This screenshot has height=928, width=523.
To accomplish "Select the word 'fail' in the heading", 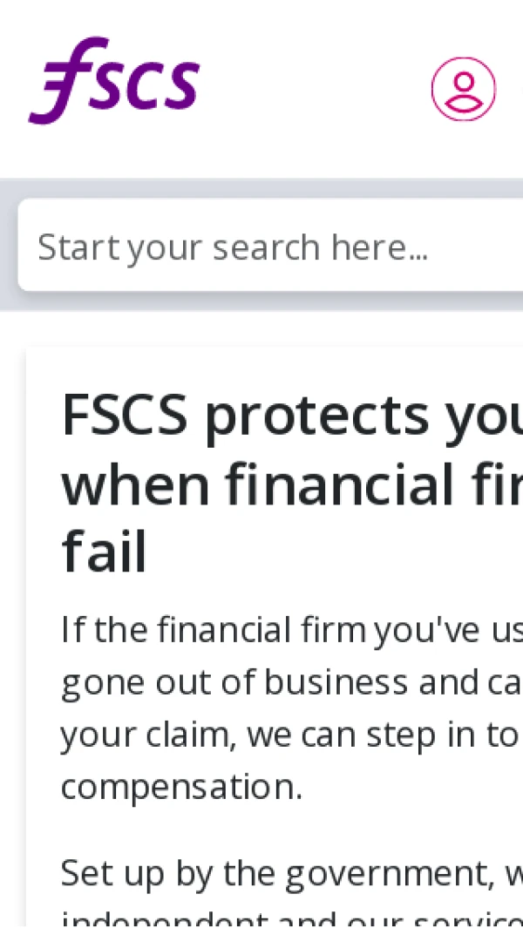I will pyautogui.click(x=104, y=553).
